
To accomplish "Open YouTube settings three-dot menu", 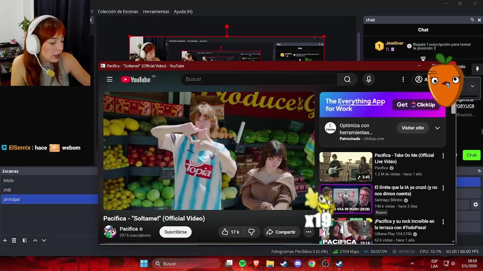I will point(403,79).
